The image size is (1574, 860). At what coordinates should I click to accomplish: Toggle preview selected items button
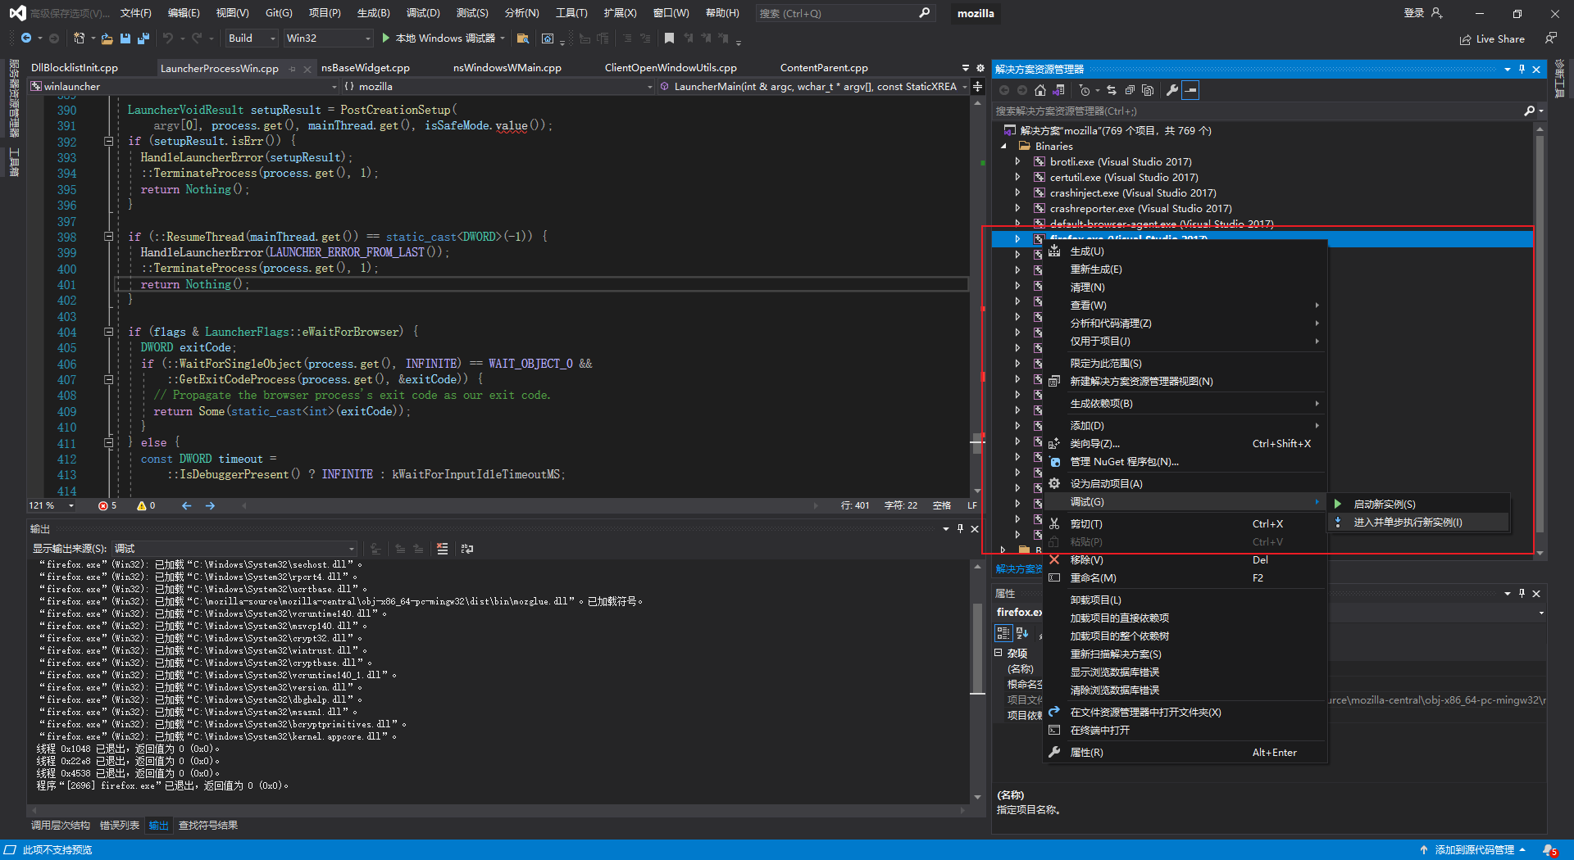point(1191,90)
